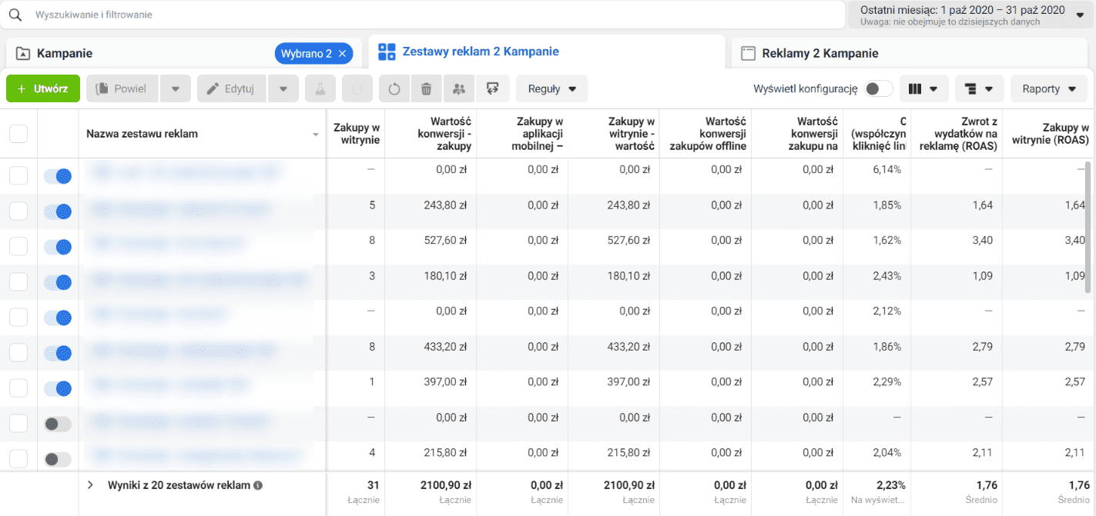Open the breakdown dropdown next to columns
This screenshot has height=516, width=1096.
point(979,89)
